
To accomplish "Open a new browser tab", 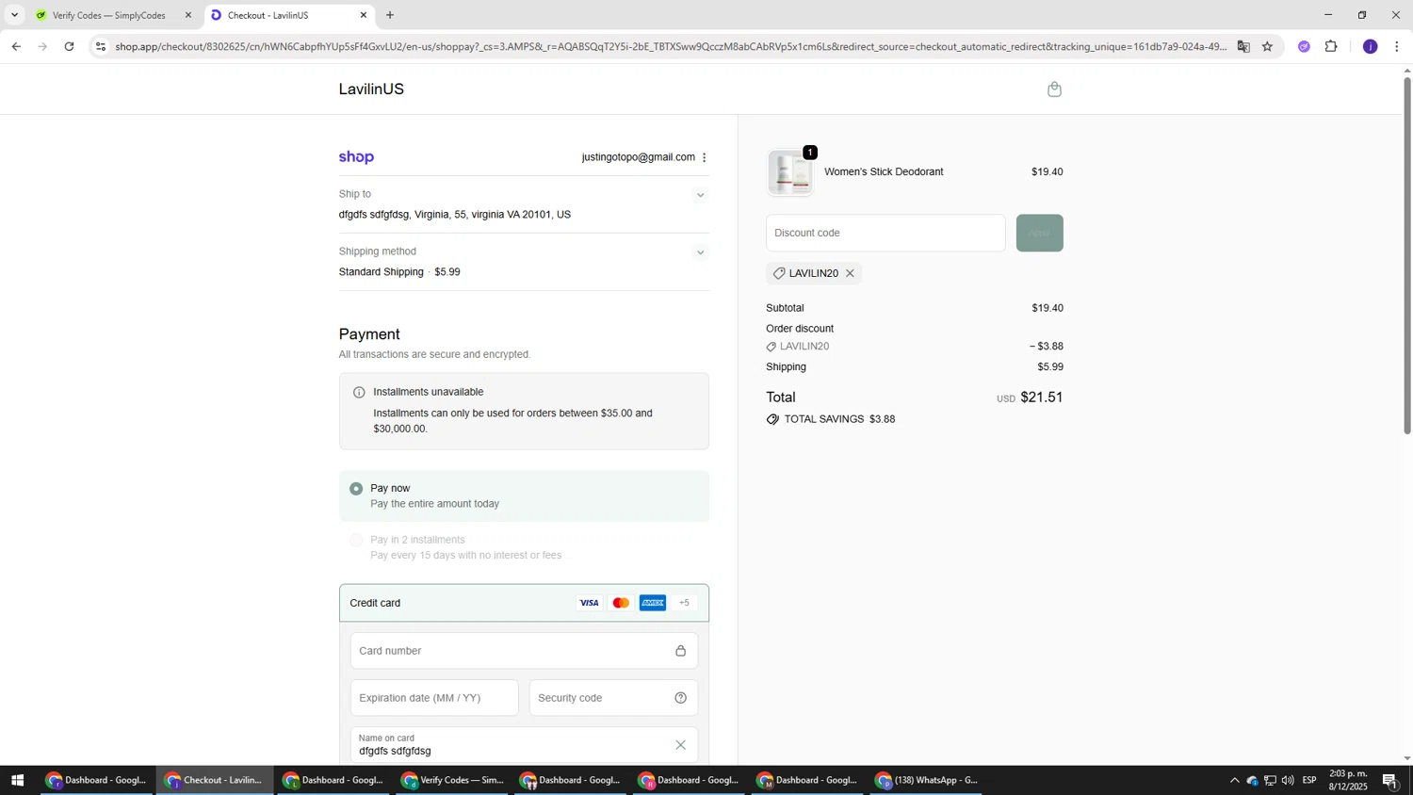I will pyautogui.click(x=390, y=15).
